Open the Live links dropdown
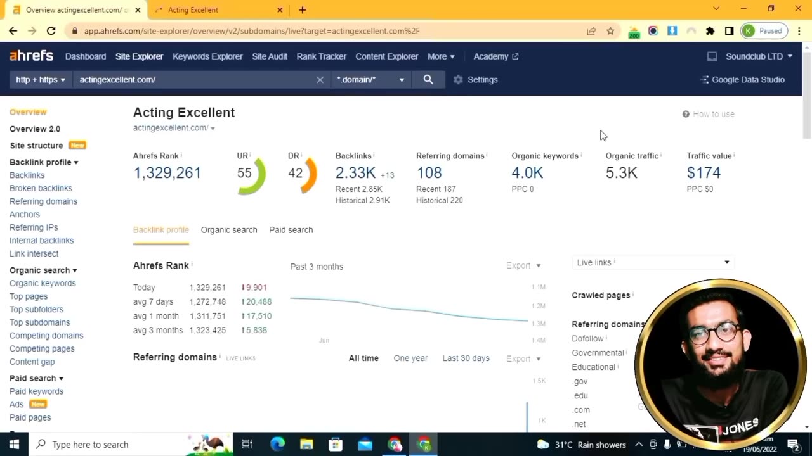Screen dimensions: 812x456 point(653,262)
